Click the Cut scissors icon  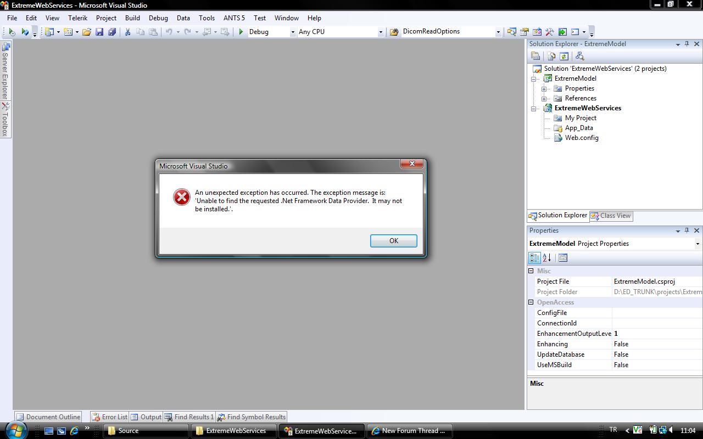coord(127,32)
